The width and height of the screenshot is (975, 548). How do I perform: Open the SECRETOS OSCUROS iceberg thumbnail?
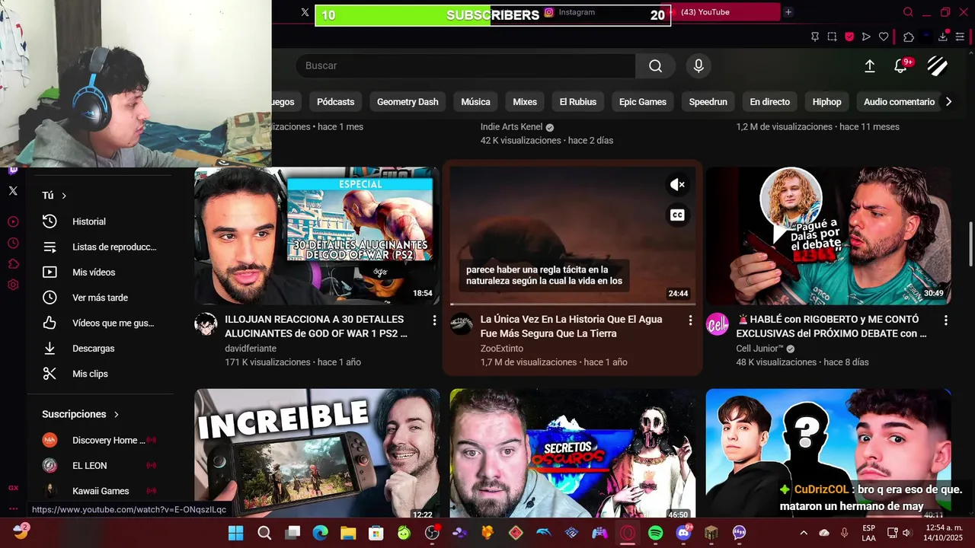point(572,454)
